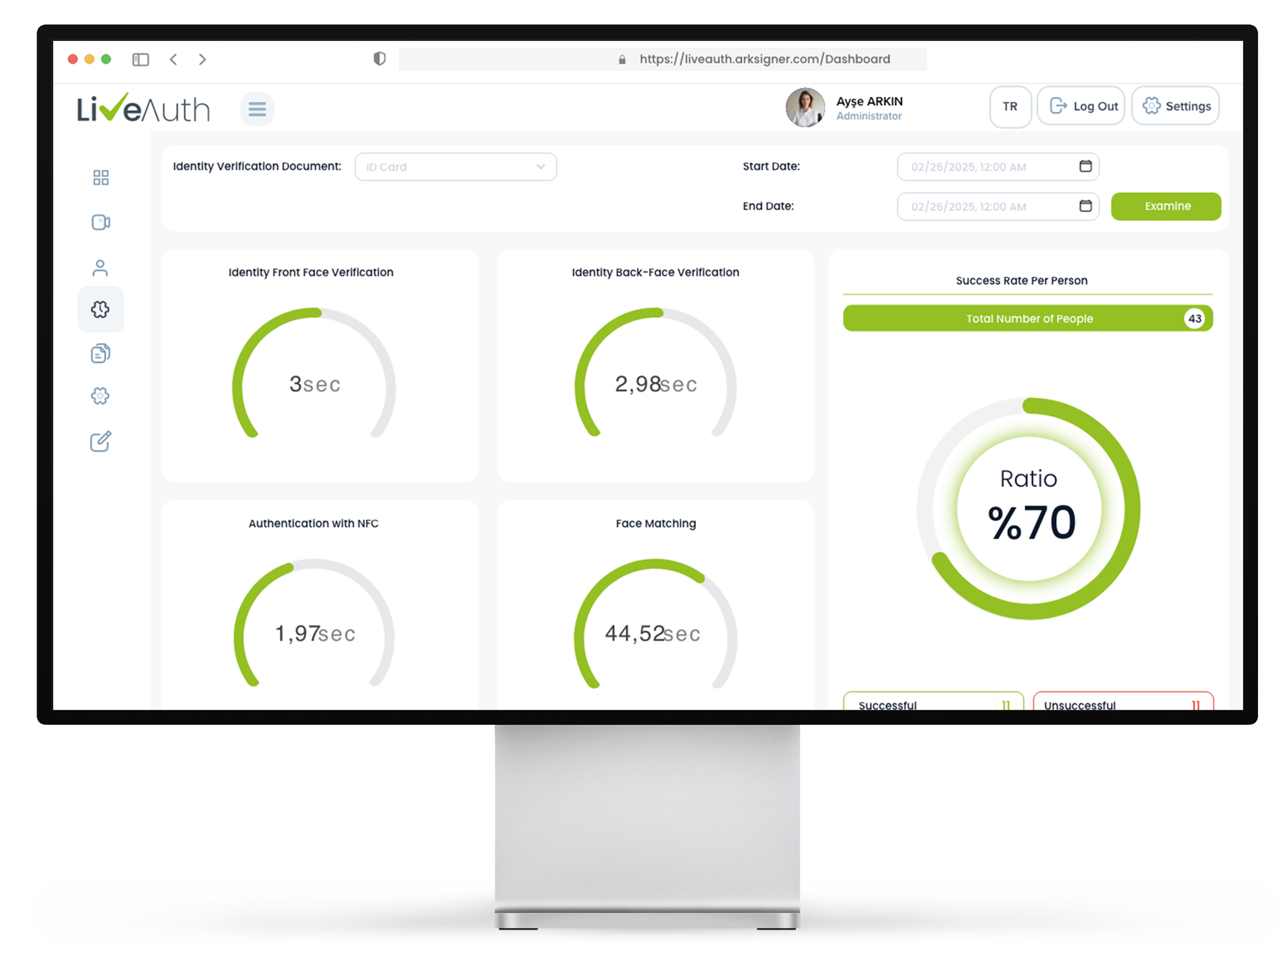
Task: Click Authentication with NFC card title
Action: click(x=313, y=523)
